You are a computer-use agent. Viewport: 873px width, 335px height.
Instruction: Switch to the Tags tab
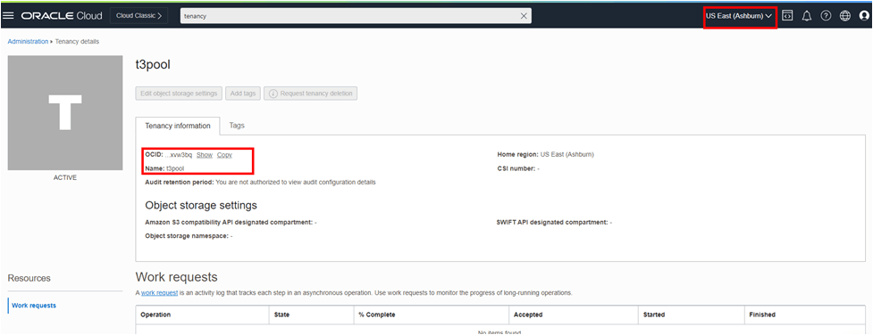(x=237, y=126)
